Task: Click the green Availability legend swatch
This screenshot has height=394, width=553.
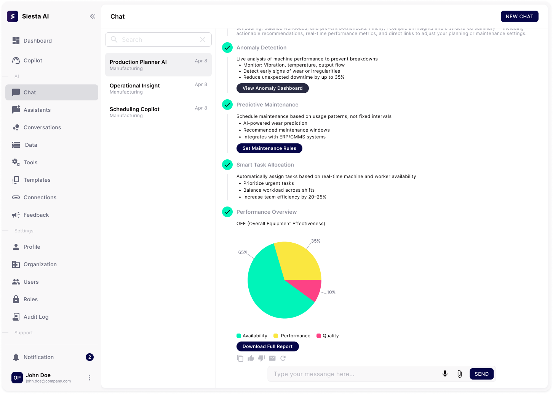Action: tap(239, 336)
